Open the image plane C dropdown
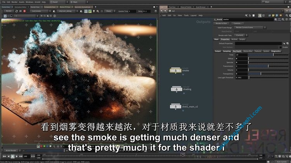The height and width of the screenshot is (163, 291). pyautogui.click(x=26, y=16)
